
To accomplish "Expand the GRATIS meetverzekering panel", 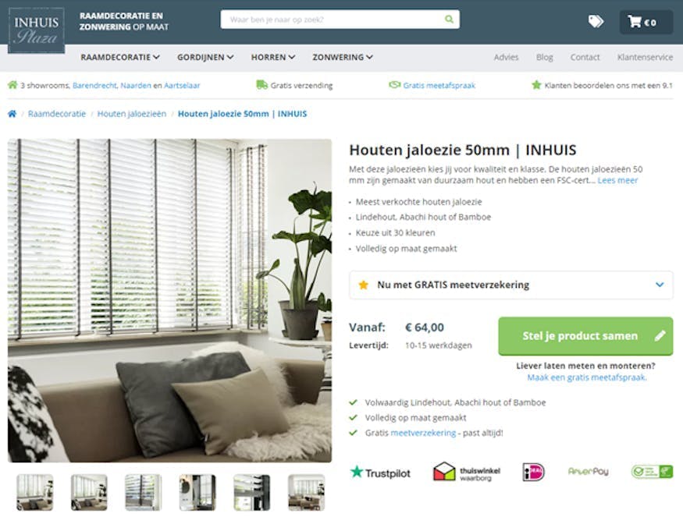I will coord(511,285).
